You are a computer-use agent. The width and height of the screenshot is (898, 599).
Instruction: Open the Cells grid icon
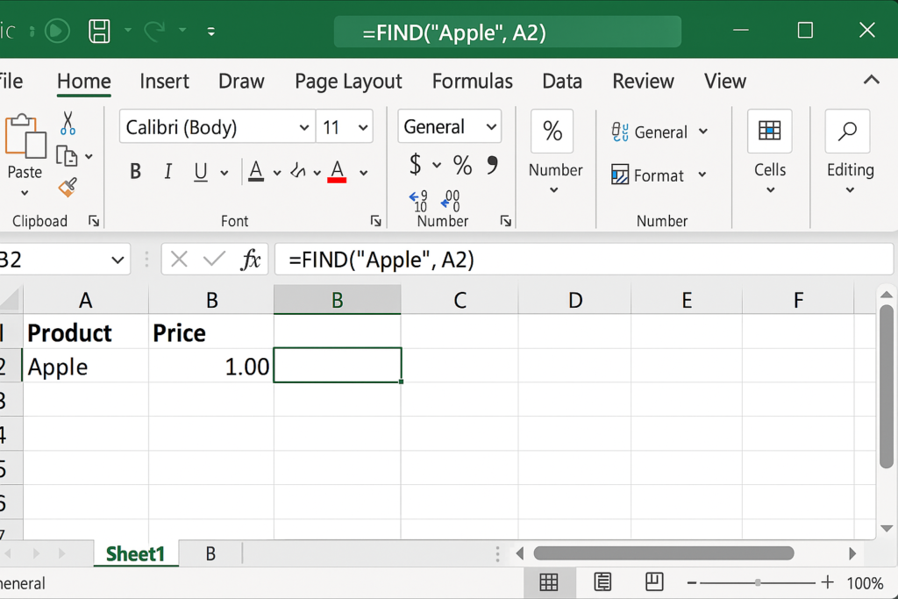(769, 132)
